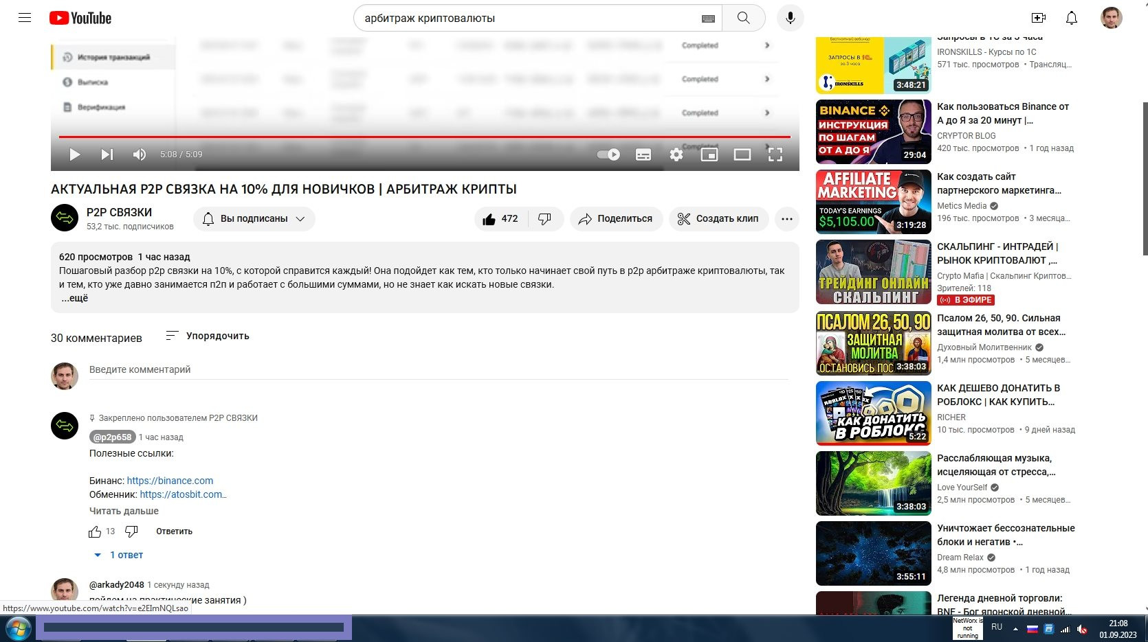Seek on the red video progress bar
1148x642 pixels.
tap(425, 137)
